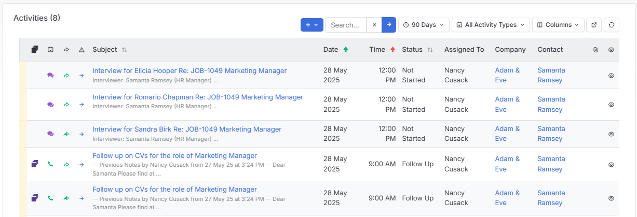
Task: Open Samanta Ramsey contact on Elicia Hooper row
Action: pyautogui.click(x=551, y=75)
